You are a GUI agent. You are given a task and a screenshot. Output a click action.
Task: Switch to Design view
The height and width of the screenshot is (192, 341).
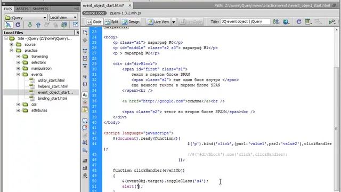(x=131, y=22)
